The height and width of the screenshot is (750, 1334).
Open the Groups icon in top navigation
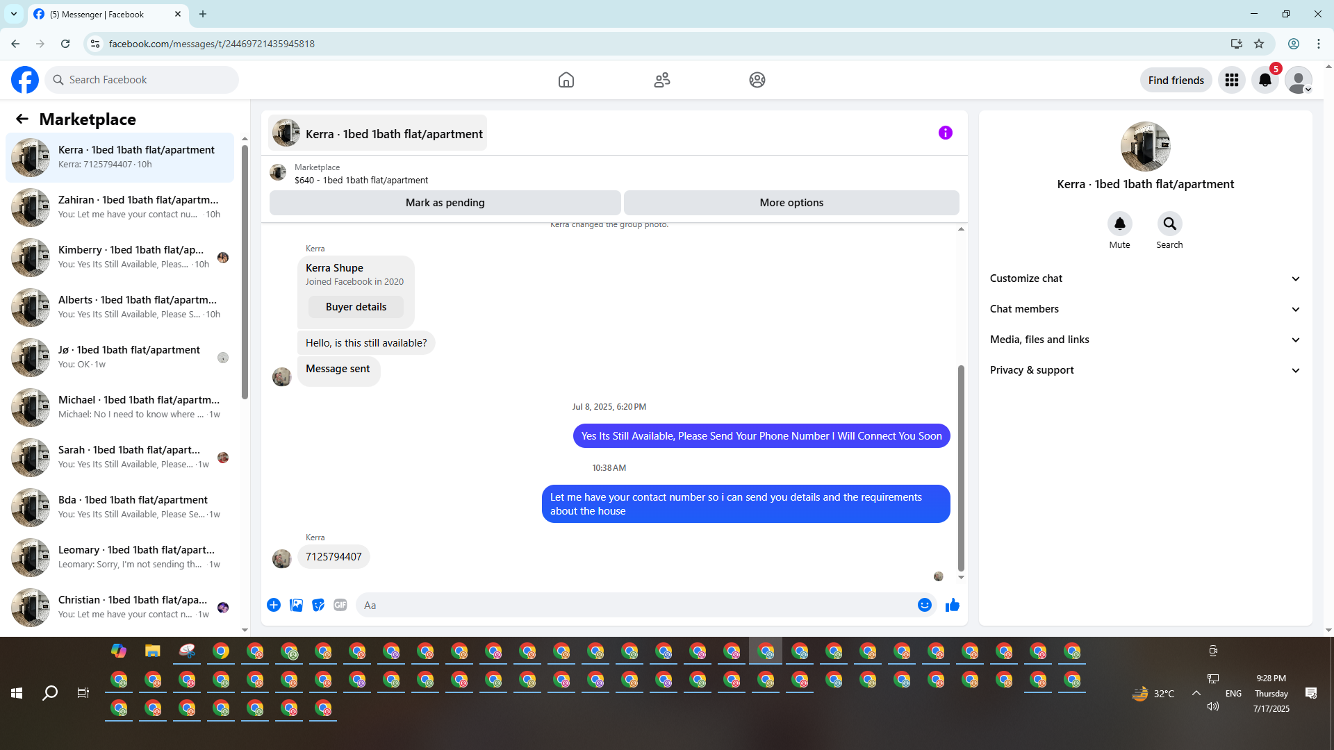coord(757,80)
